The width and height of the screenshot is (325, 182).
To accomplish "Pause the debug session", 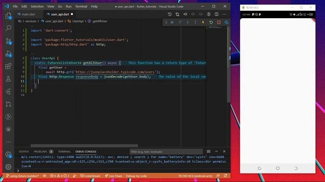I will coord(172,22).
